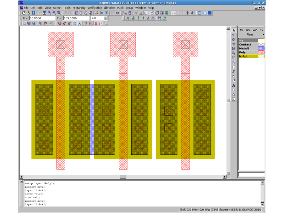Select the circle drawing tool
The height and width of the screenshot is (213, 284).
pyautogui.click(x=234, y=90)
